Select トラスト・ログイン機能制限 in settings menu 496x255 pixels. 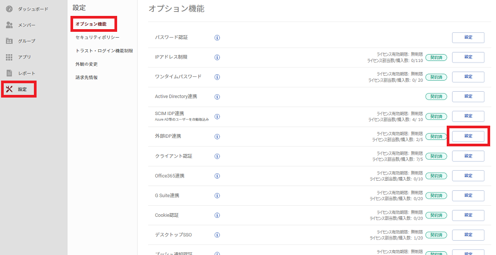[x=104, y=50]
